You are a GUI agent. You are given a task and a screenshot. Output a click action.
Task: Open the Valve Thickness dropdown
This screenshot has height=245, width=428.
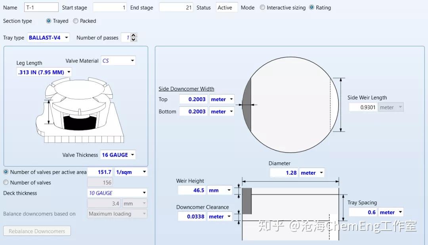click(x=132, y=155)
